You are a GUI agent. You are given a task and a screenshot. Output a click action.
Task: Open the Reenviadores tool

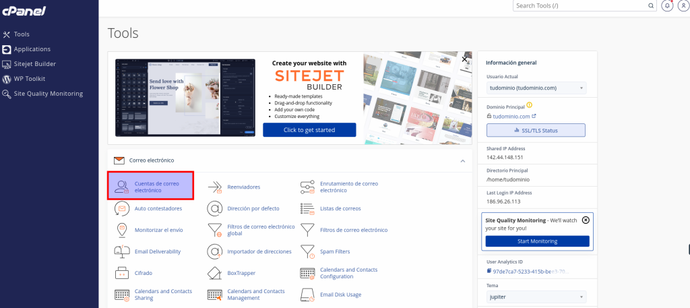[x=243, y=187]
